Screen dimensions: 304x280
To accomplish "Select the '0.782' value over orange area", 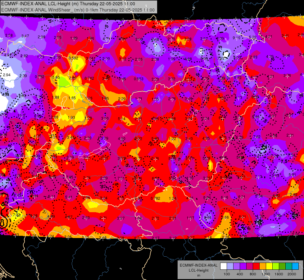I will [156, 198].
